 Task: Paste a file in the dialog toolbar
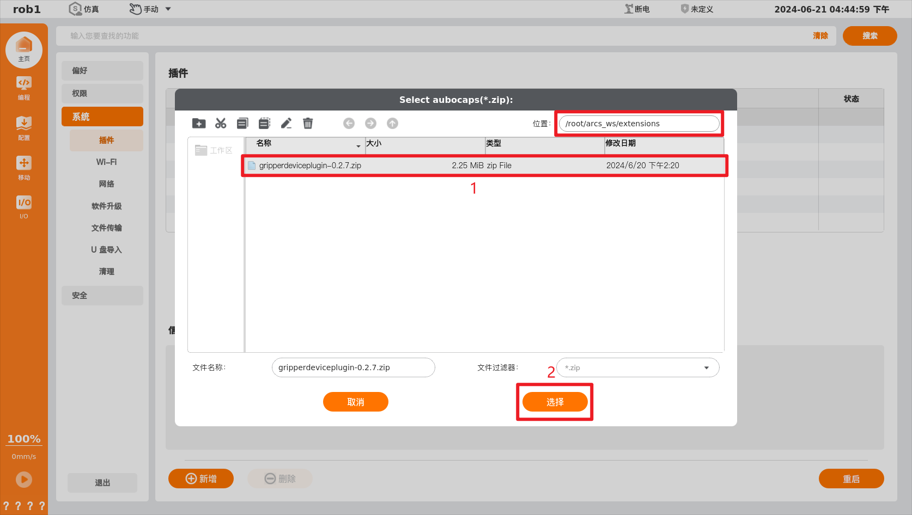[264, 123]
